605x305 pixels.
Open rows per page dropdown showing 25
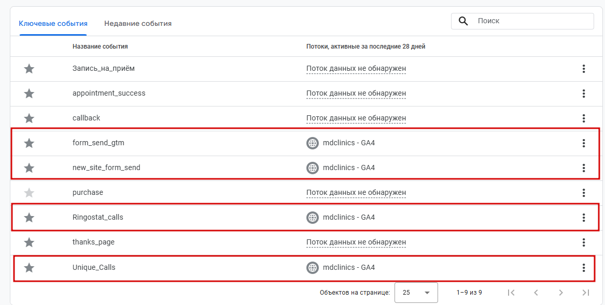[416, 293]
